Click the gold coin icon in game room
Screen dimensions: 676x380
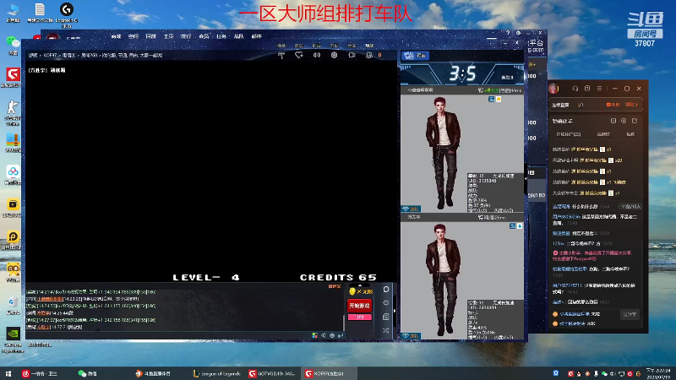click(x=352, y=291)
